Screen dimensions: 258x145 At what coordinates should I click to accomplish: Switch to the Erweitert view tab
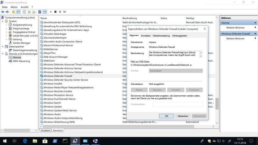coord(45,130)
